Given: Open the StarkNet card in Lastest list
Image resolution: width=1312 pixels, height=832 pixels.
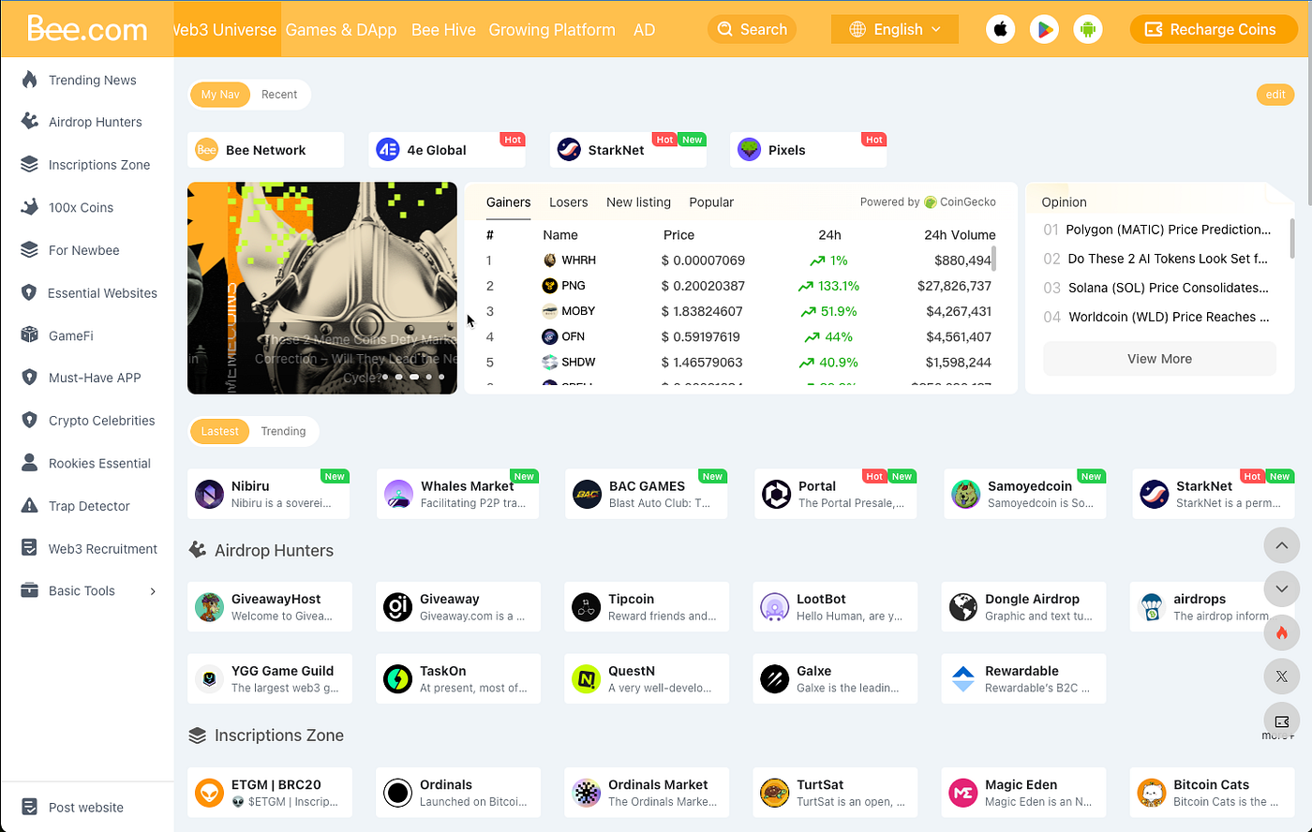Looking at the screenshot, I should pyautogui.click(x=1214, y=494).
